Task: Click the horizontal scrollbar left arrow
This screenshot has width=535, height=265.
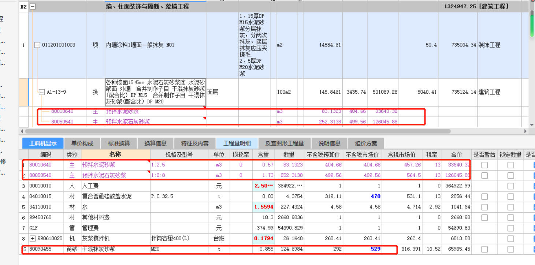Action: [x=22, y=131]
